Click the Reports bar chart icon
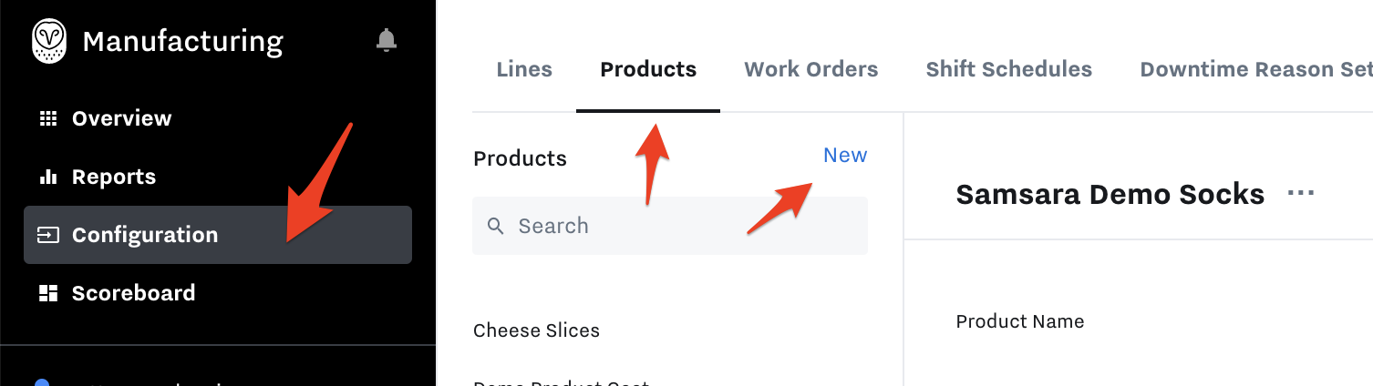Screen dimensions: 1373x386 click(47, 177)
